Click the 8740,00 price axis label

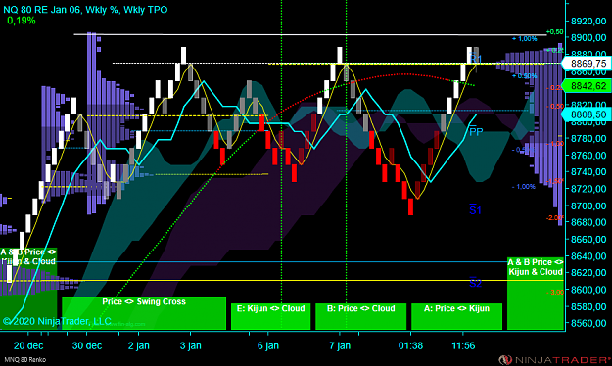[588, 172]
